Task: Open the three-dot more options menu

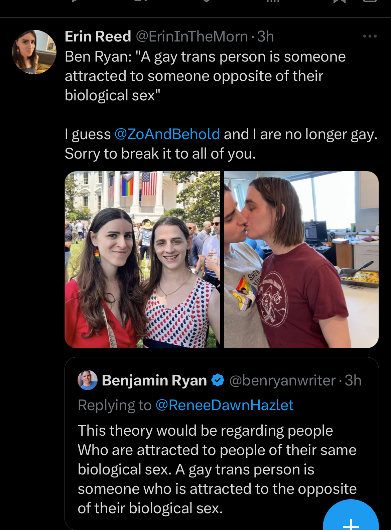Action: pyautogui.click(x=370, y=36)
